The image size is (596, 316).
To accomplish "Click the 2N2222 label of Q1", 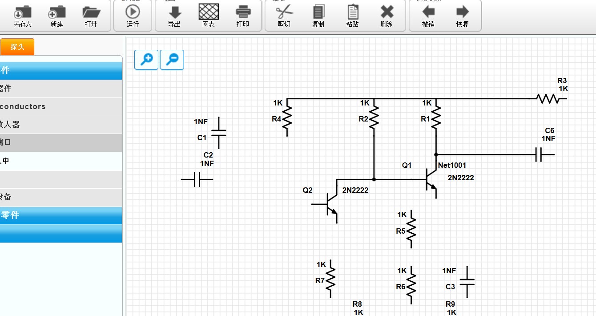I will pos(461,178).
